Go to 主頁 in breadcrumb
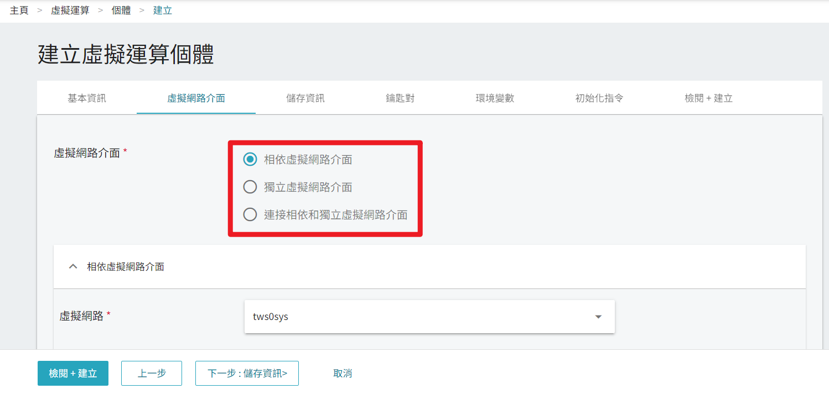829x394 pixels. point(19,10)
